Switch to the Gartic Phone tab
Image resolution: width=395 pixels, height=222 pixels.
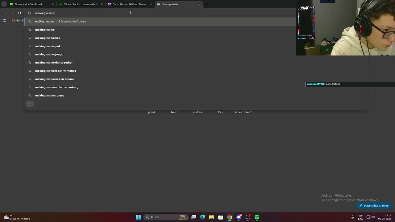tap(129, 4)
